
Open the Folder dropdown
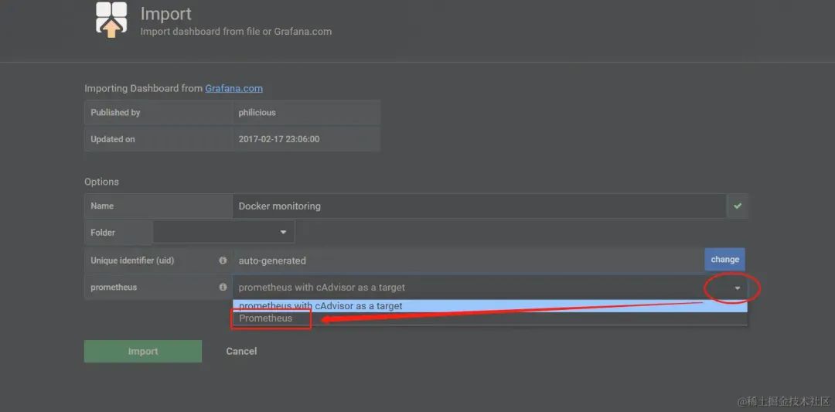click(x=223, y=232)
